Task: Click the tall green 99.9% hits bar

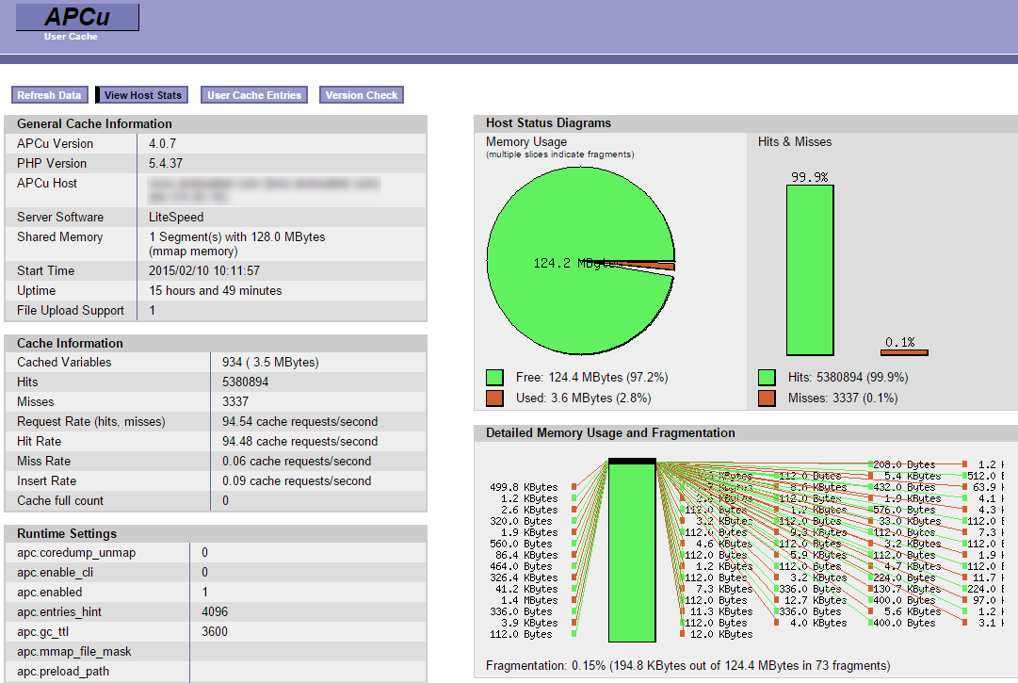Action: click(x=810, y=269)
